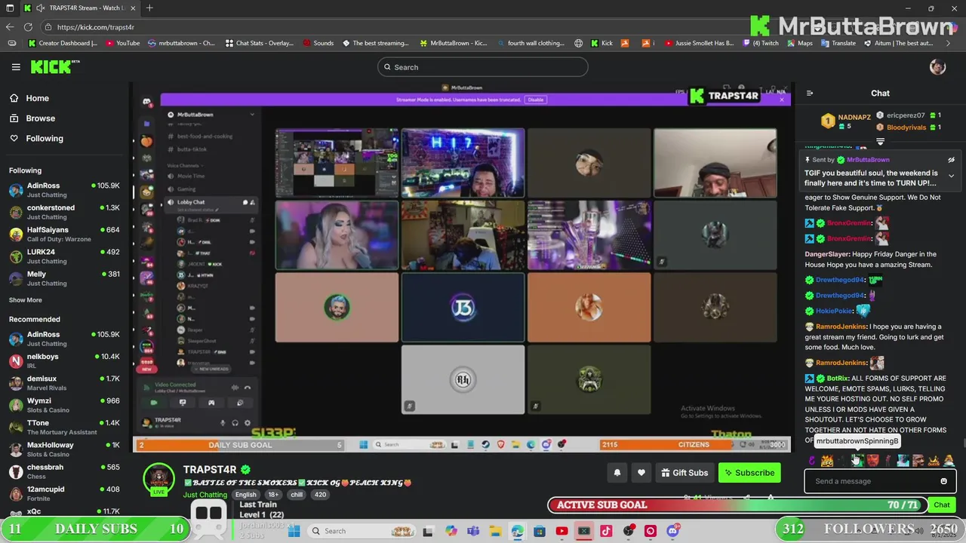Click the 18+ tag under the stream title

(273, 495)
